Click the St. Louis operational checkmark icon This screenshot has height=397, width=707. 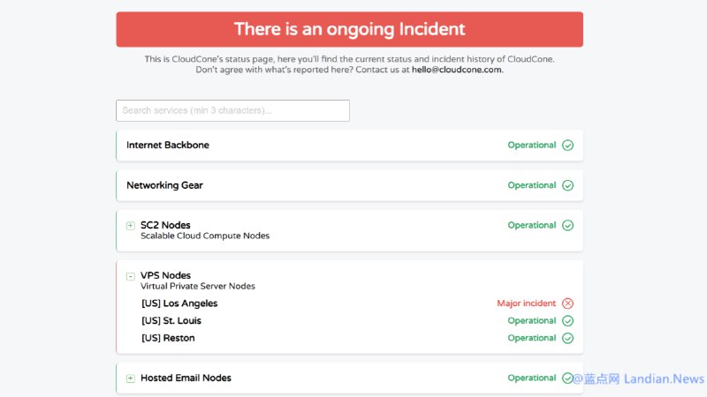click(567, 321)
